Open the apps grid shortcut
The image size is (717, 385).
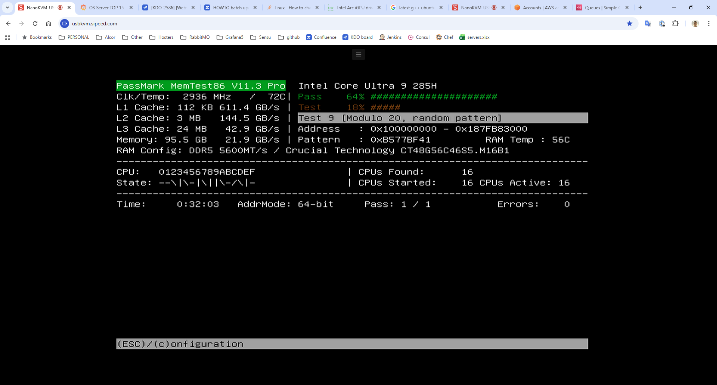pyautogui.click(x=7, y=37)
